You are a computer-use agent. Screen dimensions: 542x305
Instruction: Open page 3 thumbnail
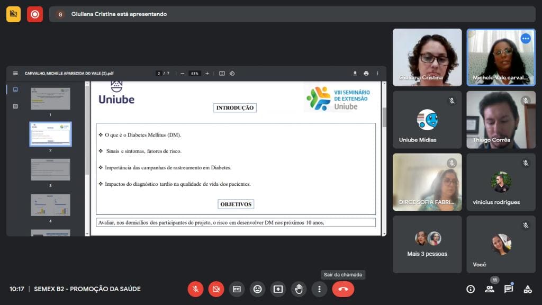pyautogui.click(x=50, y=169)
